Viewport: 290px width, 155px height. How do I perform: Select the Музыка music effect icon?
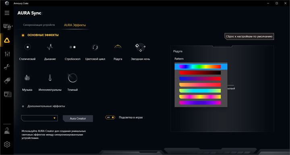(x=27, y=78)
